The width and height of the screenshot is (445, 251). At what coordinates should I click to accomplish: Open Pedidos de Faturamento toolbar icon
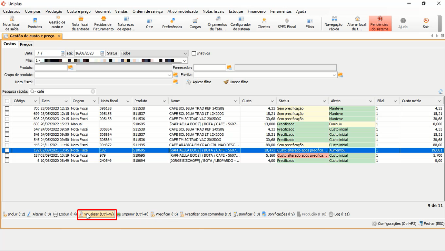tap(103, 23)
